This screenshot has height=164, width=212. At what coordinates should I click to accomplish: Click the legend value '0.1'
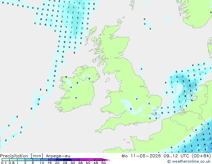(x=4, y=163)
